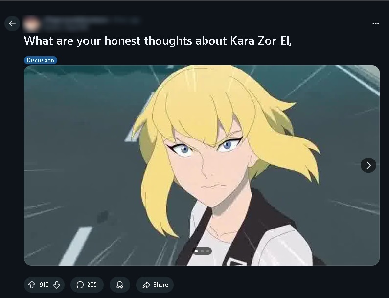
Task: Jump to the third gallery dot
Action: click(x=208, y=251)
